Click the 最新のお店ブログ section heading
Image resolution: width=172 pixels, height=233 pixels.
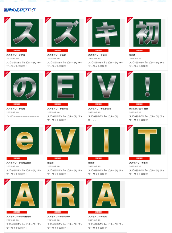(20, 10)
